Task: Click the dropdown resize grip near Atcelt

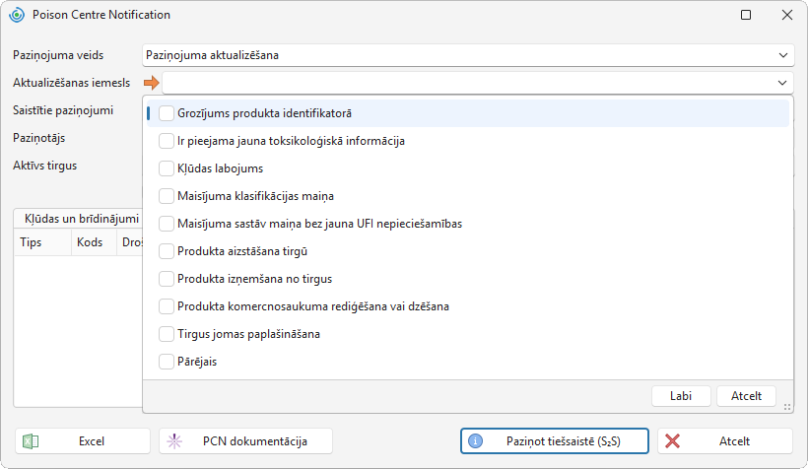Action: (787, 407)
